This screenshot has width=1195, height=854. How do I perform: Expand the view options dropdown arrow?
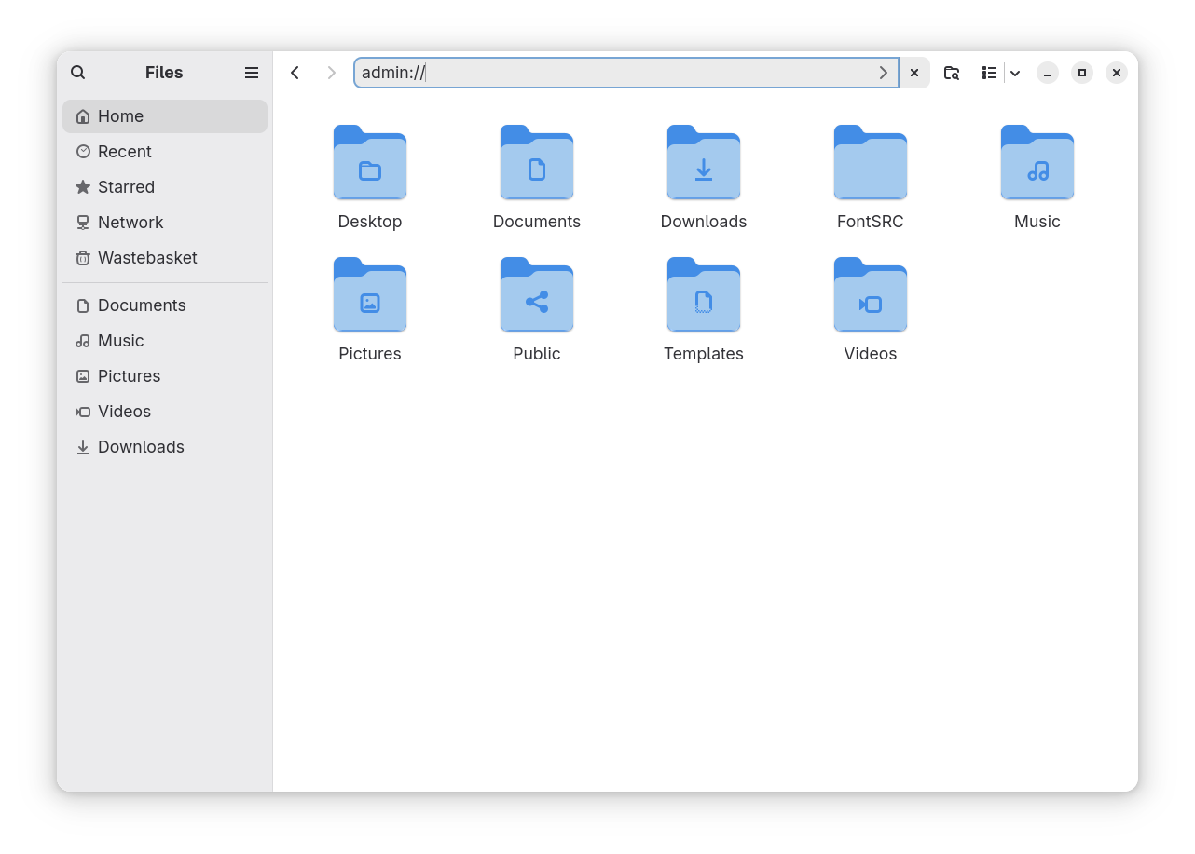[x=1015, y=73]
